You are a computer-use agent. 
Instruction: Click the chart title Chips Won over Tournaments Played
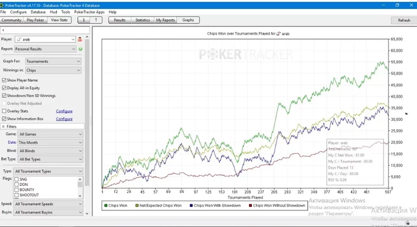248,33
